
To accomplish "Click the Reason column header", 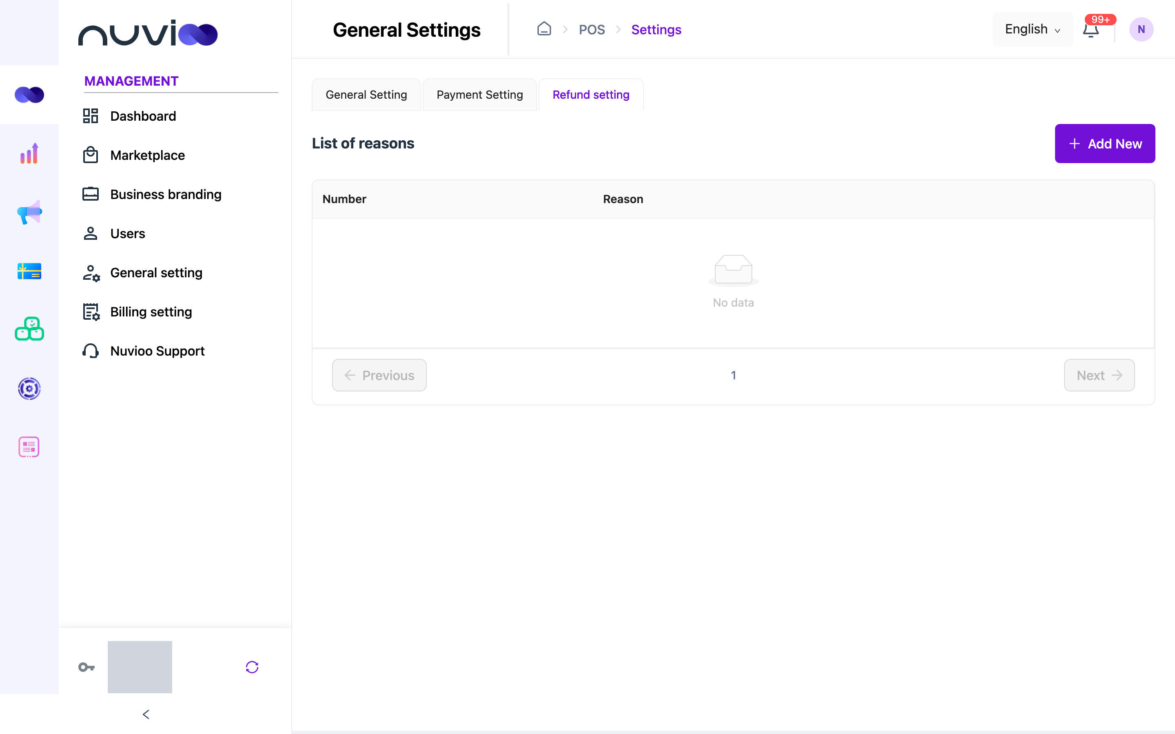I will click(623, 199).
